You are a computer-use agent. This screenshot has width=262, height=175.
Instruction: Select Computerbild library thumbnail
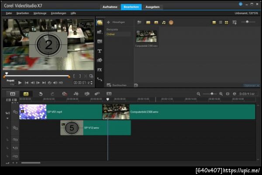pyautogui.click(x=146, y=36)
